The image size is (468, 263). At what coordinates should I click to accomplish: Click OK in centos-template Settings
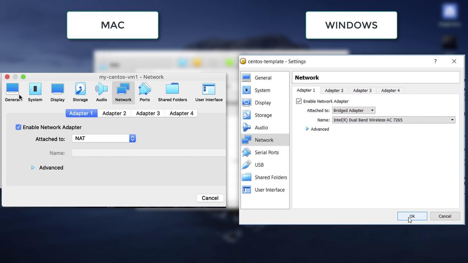[412, 216]
